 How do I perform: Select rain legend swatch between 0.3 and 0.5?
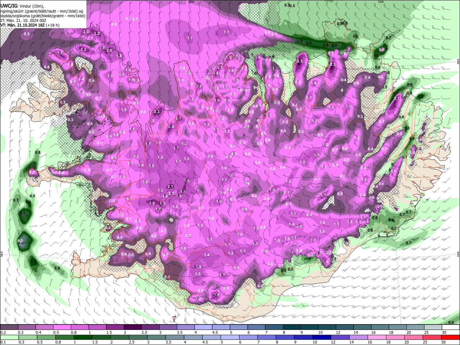[28, 337]
